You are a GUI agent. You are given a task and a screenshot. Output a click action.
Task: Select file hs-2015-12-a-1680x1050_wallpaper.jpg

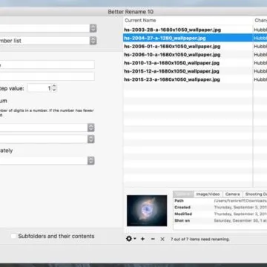coord(188,71)
